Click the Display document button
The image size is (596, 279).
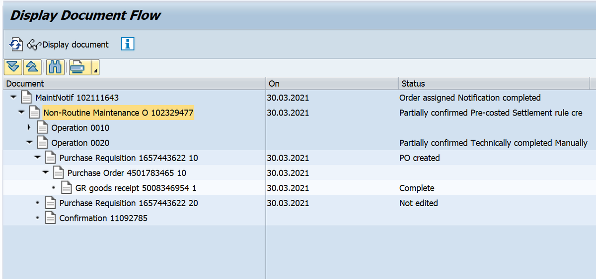click(68, 45)
